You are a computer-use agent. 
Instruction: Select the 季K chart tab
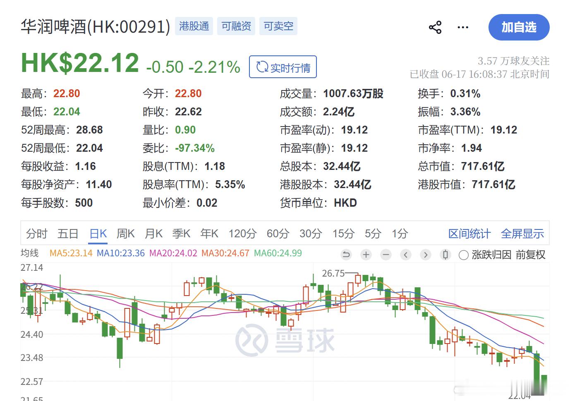[181, 234]
